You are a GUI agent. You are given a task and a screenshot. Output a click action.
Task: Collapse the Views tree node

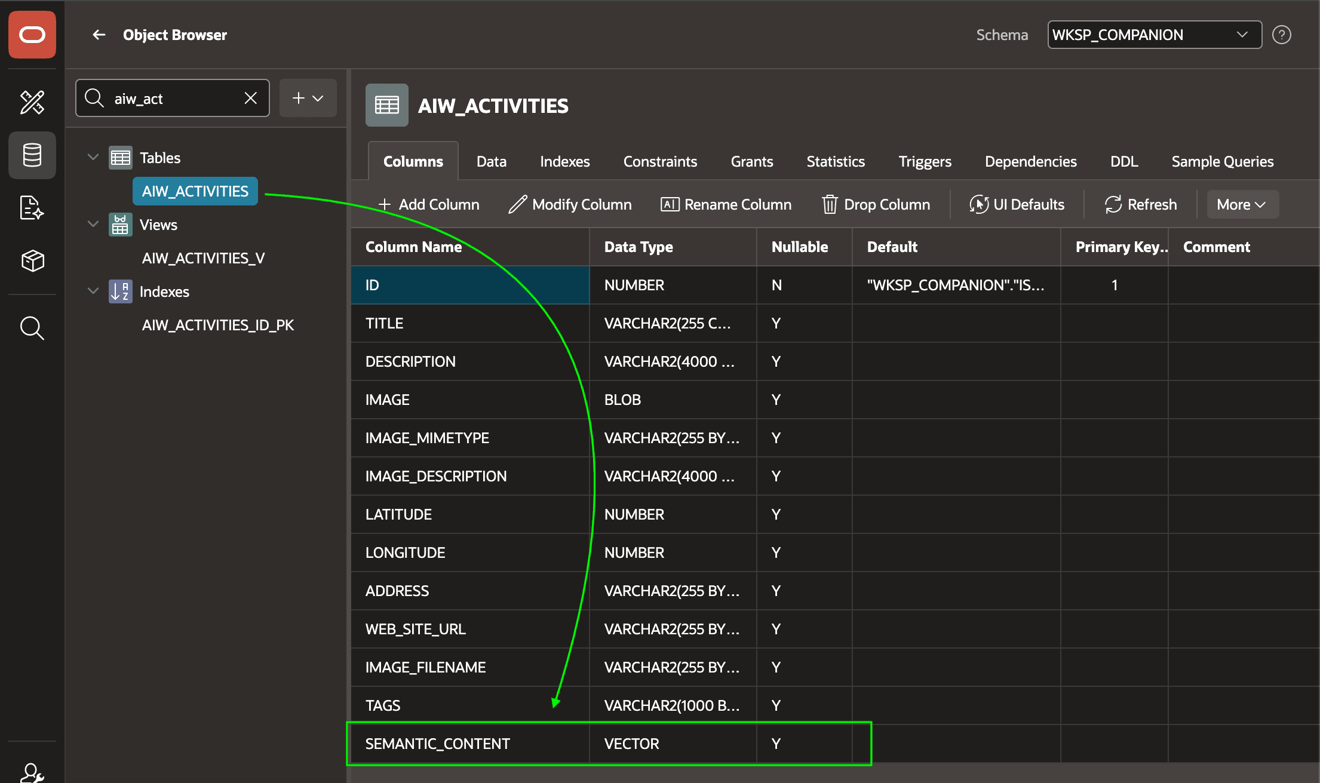(x=93, y=225)
